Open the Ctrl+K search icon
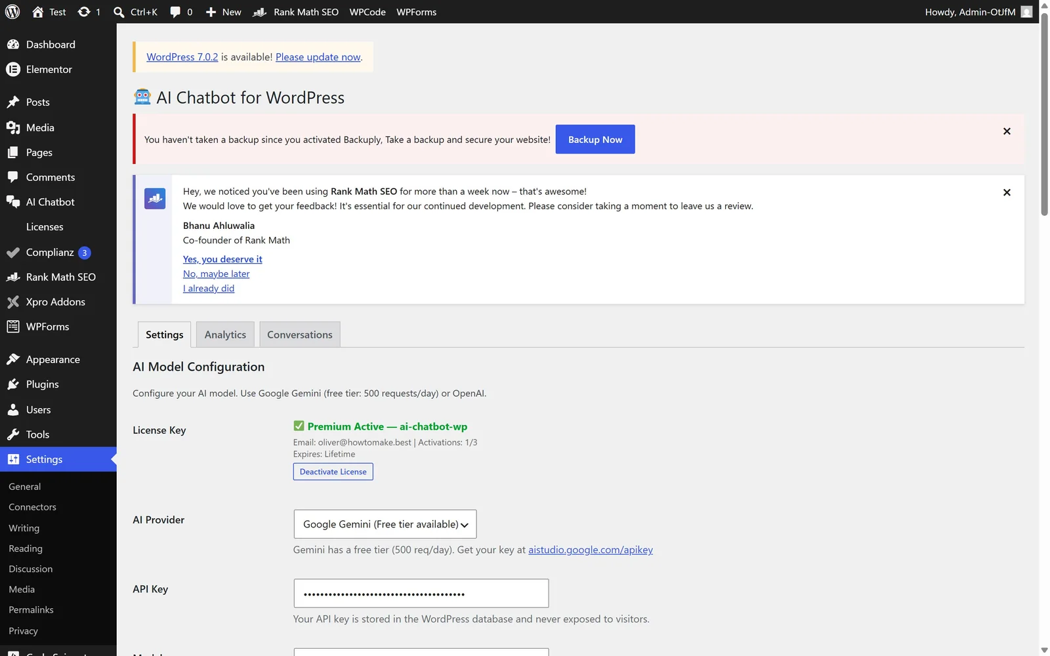1050x656 pixels. pyautogui.click(x=119, y=12)
